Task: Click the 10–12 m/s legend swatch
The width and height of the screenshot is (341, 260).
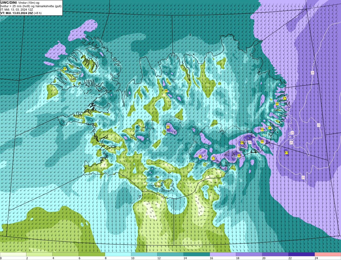Action: click(144, 254)
